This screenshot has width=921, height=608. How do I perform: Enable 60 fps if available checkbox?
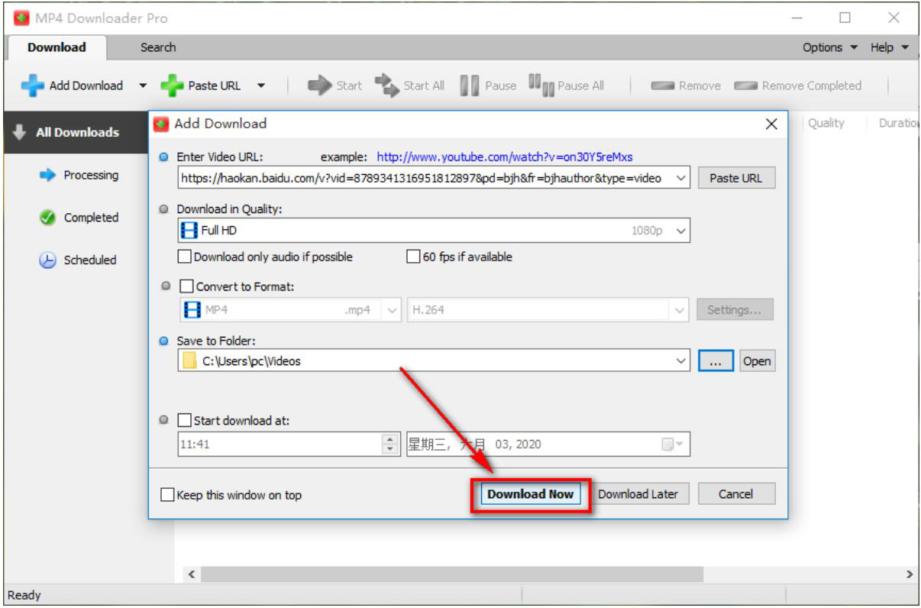point(413,257)
